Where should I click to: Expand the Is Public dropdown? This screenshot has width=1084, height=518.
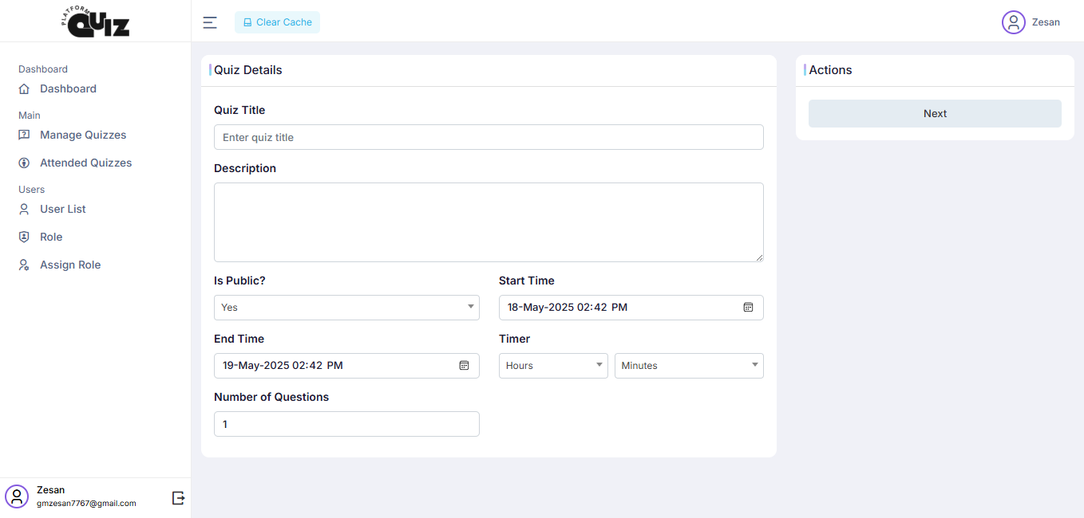pyautogui.click(x=346, y=308)
